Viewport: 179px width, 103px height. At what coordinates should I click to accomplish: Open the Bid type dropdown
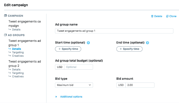tap(74, 85)
